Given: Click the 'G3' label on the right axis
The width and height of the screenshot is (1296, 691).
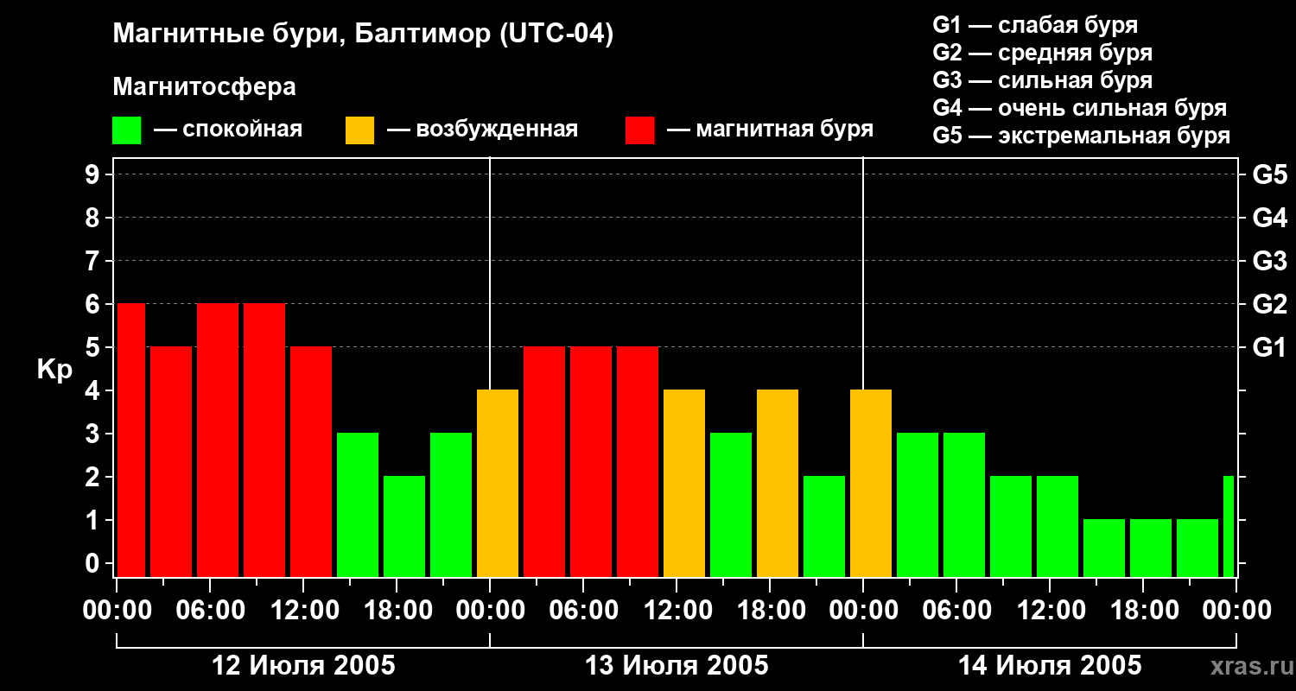Looking at the screenshot, I should (1269, 261).
